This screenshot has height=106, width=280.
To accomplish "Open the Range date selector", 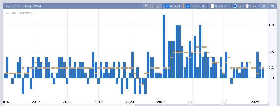I will click(152, 6).
